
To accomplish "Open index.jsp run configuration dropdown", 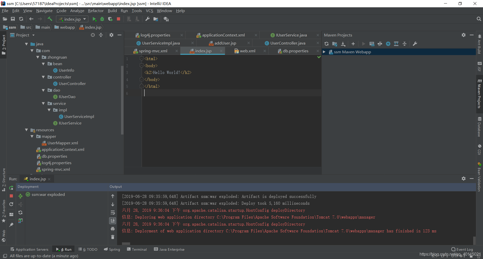I will click(x=72, y=19).
